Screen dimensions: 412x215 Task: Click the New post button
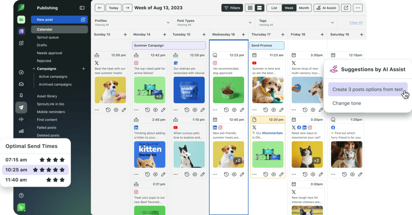click(60, 19)
